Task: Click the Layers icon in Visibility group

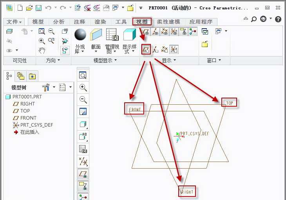Action: pos(9,31)
